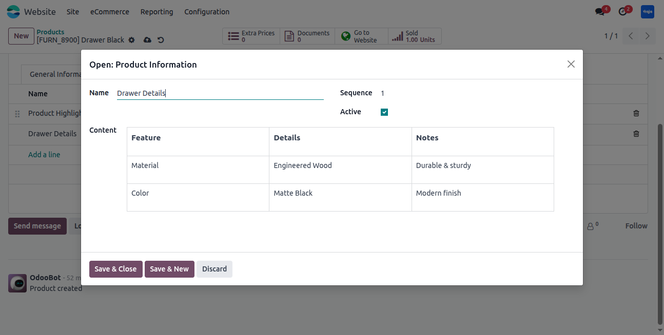
Task: Open the activities clock icon
Action: pyautogui.click(x=623, y=12)
